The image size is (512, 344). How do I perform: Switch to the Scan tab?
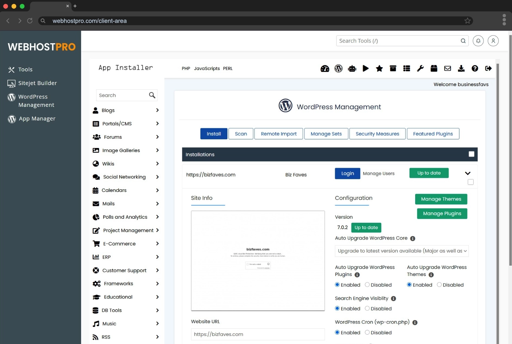tap(241, 134)
